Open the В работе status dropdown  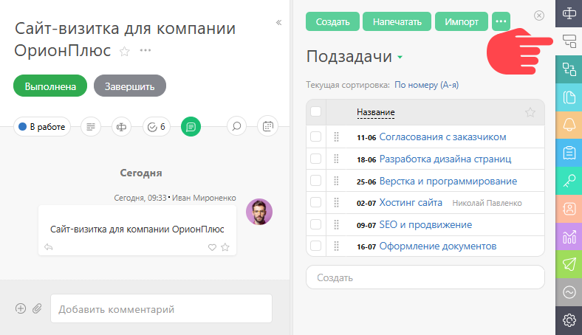pos(42,127)
